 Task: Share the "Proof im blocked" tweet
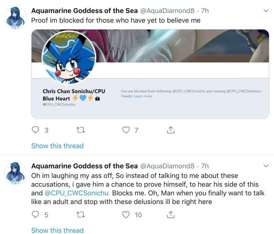170,130
